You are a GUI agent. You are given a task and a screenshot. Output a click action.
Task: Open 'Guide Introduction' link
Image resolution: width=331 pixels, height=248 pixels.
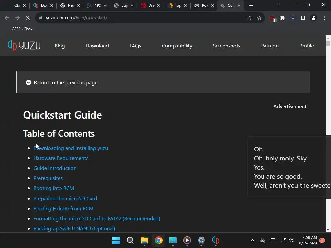(55, 168)
